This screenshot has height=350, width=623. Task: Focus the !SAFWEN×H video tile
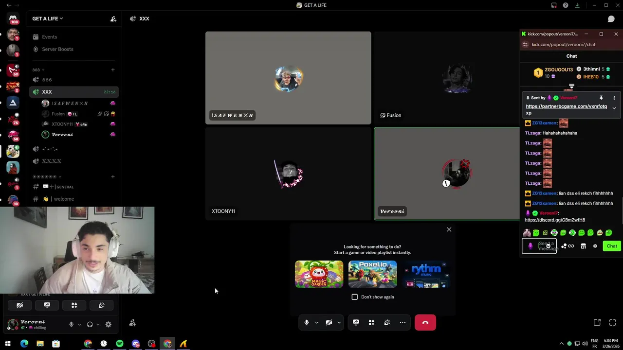(288, 78)
